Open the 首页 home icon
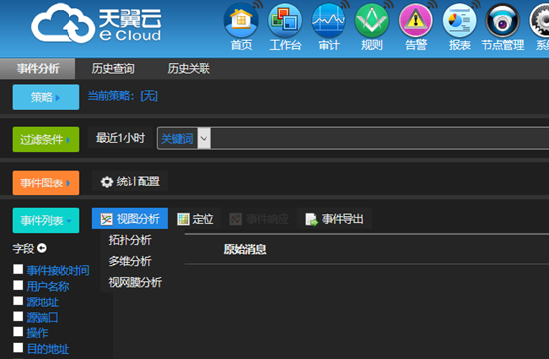The width and height of the screenshot is (549, 359). pyautogui.click(x=241, y=20)
